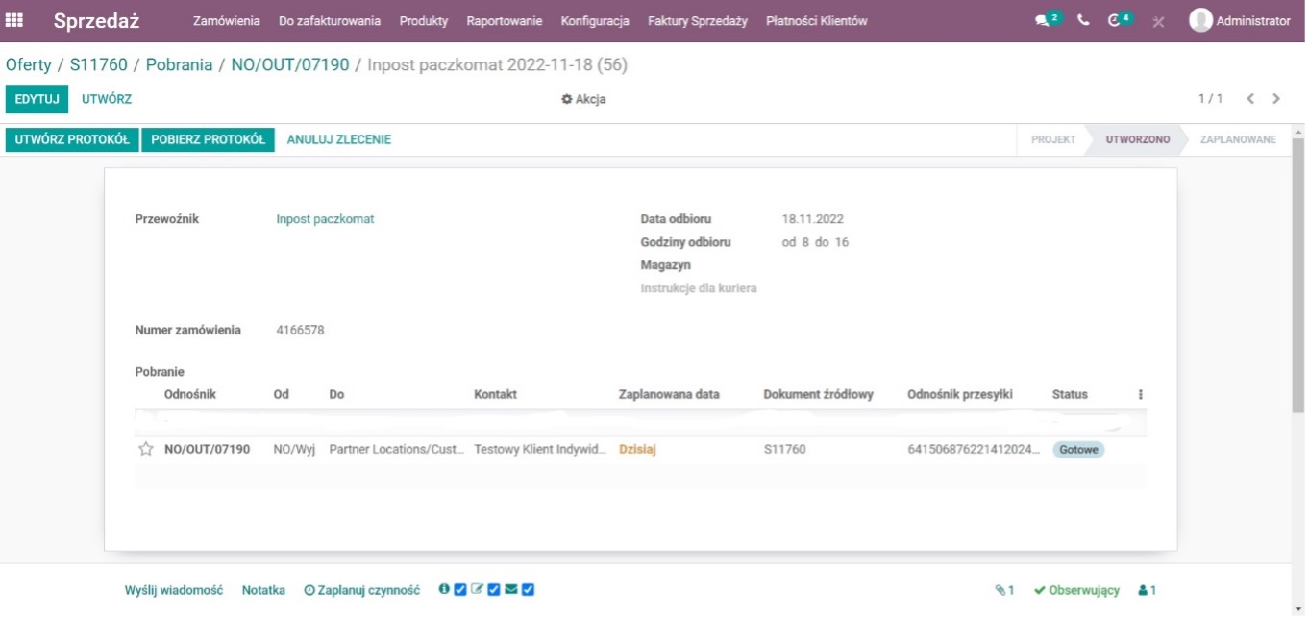Click the POBIERZ PROTOKÓŁ button
This screenshot has height=619, width=1309.
coord(209,139)
